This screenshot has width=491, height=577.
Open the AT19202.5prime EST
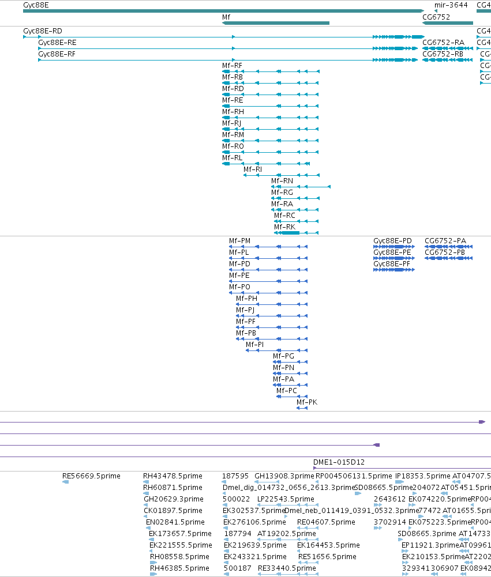pos(288,540)
